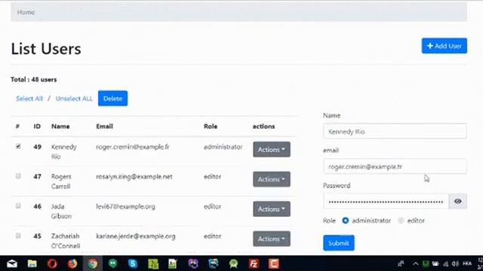
Task: Click email levi67@example.org in table
Action: (125, 206)
